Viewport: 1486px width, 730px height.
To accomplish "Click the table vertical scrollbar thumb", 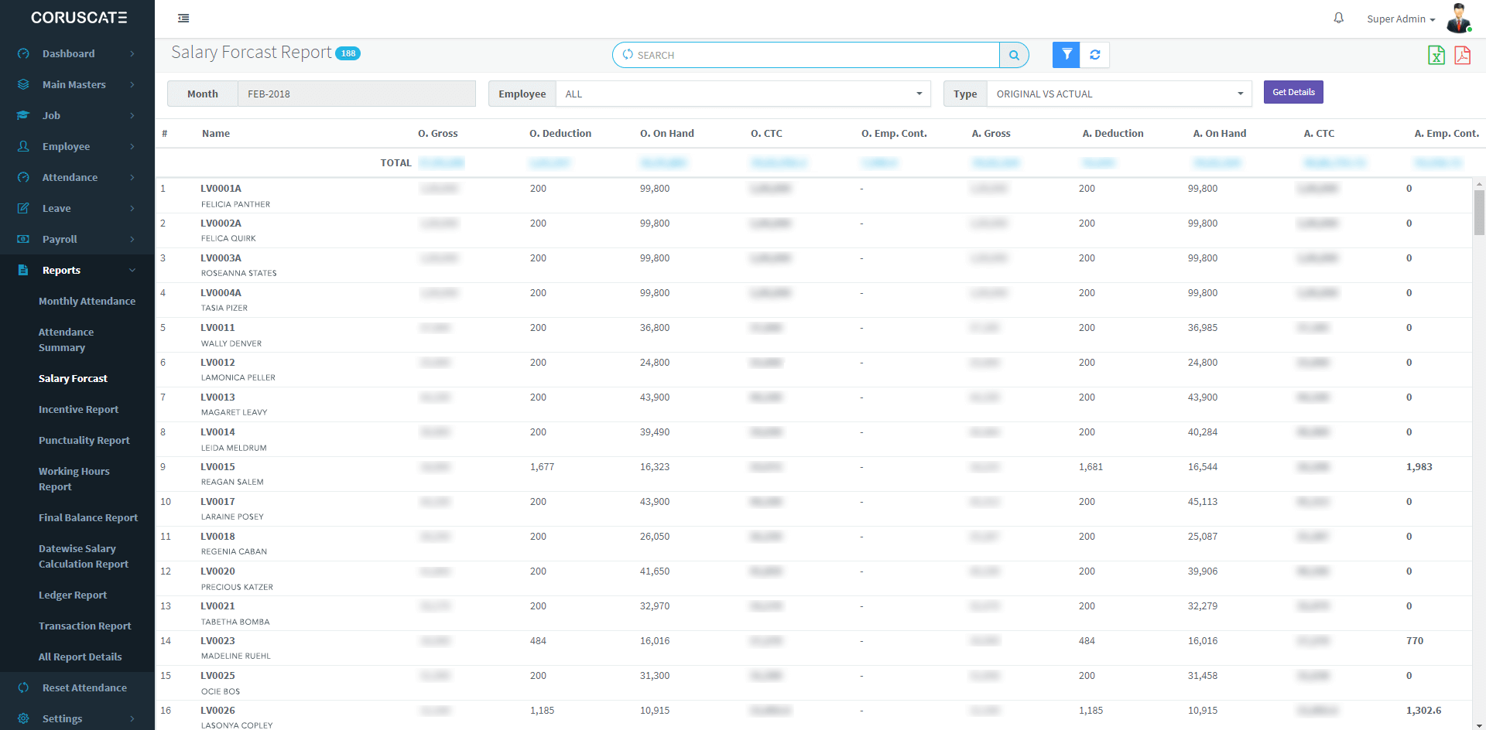I will (1479, 212).
